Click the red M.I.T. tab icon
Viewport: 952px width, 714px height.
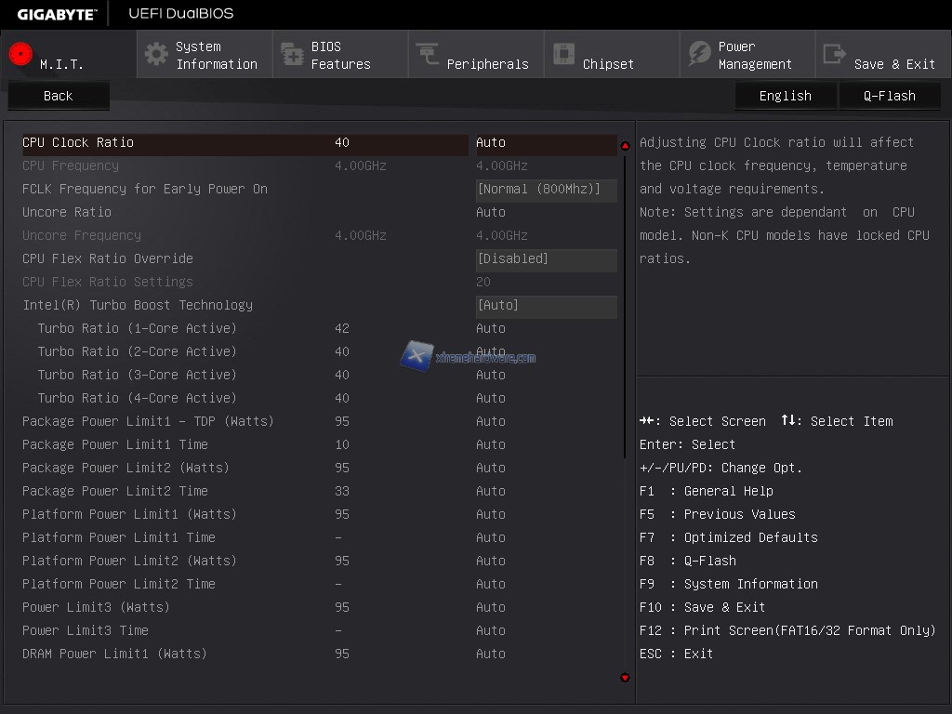click(x=20, y=54)
